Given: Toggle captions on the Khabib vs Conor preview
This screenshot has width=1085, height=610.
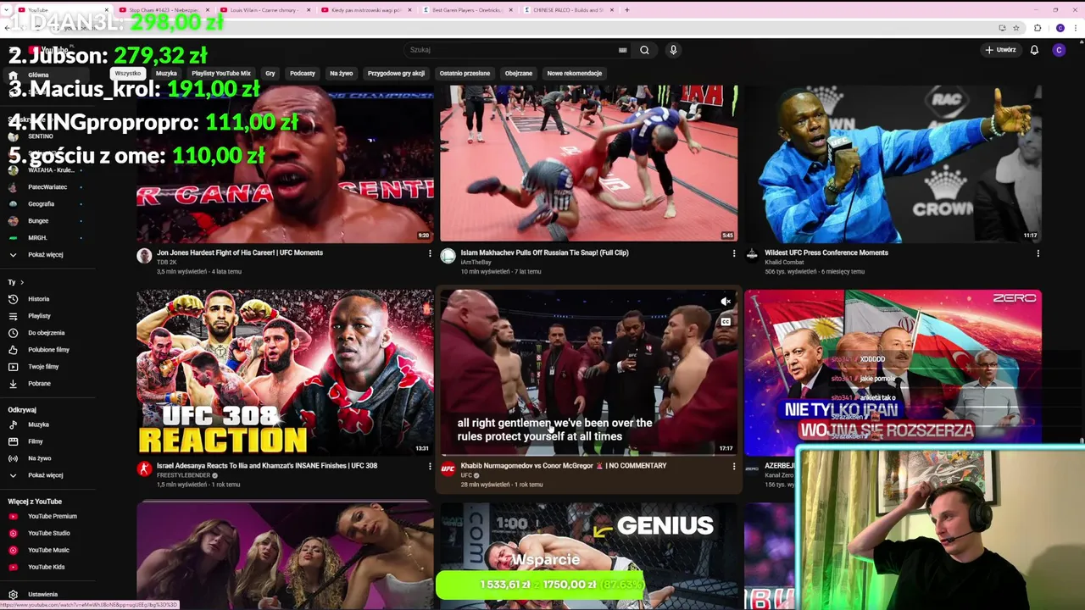Looking at the screenshot, I should point(726,322).
